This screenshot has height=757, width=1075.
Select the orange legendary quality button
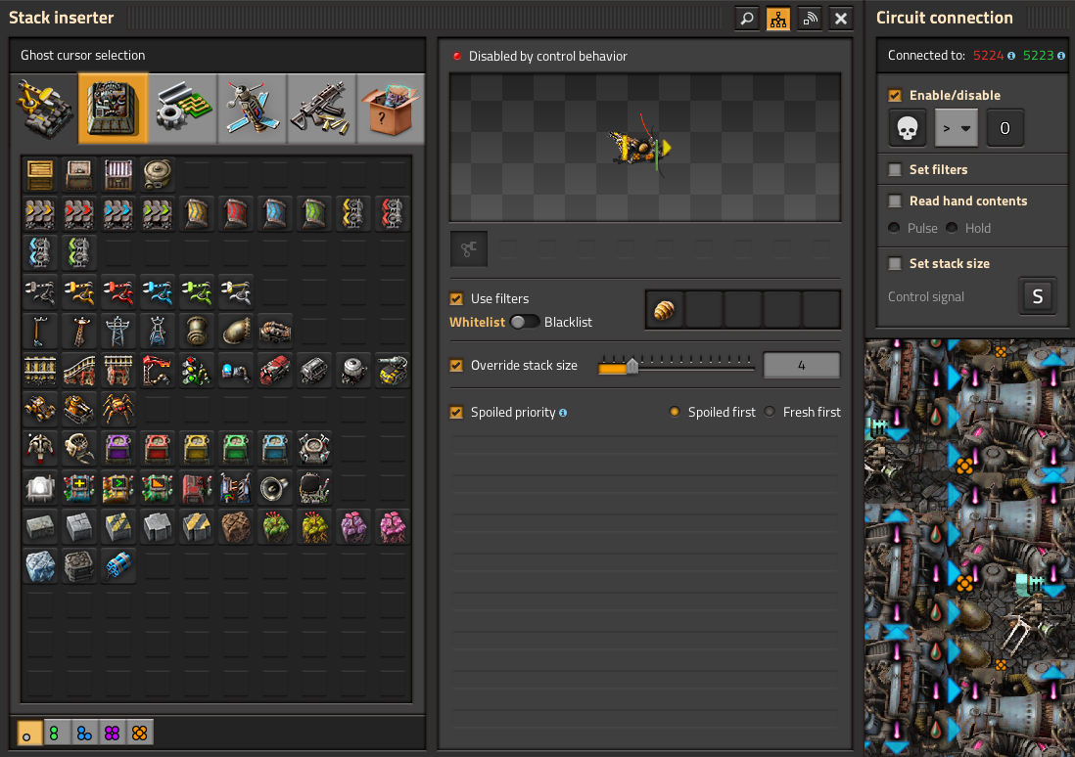[x=139, y=733]
